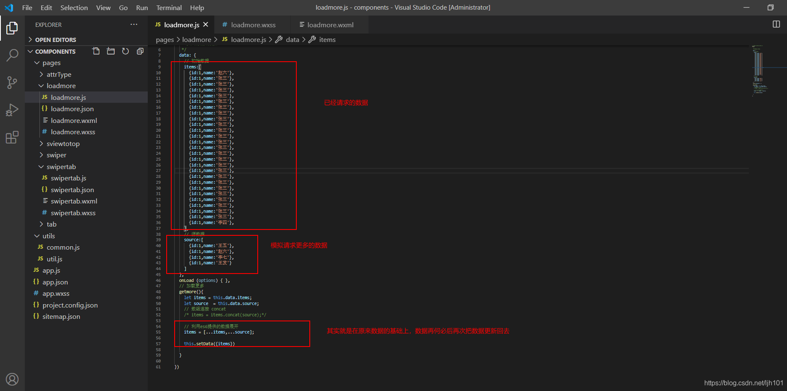The image size is (787, 391).
Task: Open the Run and Debug view icon
Action: 12,110
